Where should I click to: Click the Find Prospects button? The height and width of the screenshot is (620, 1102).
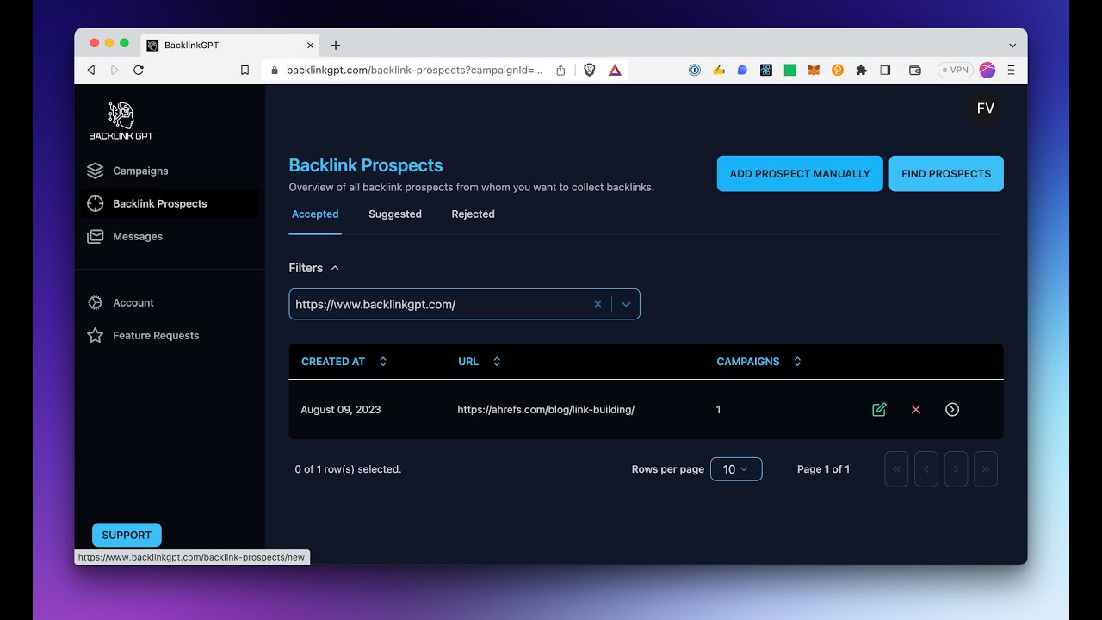click(946, 174)
